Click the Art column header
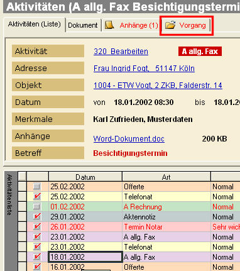Screen dimensions: 240x271 click(166, 177)
